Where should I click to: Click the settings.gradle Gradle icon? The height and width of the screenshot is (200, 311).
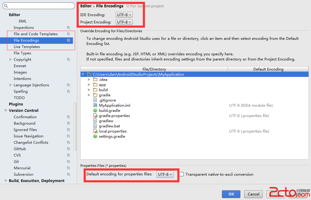[x=95, y=136]
